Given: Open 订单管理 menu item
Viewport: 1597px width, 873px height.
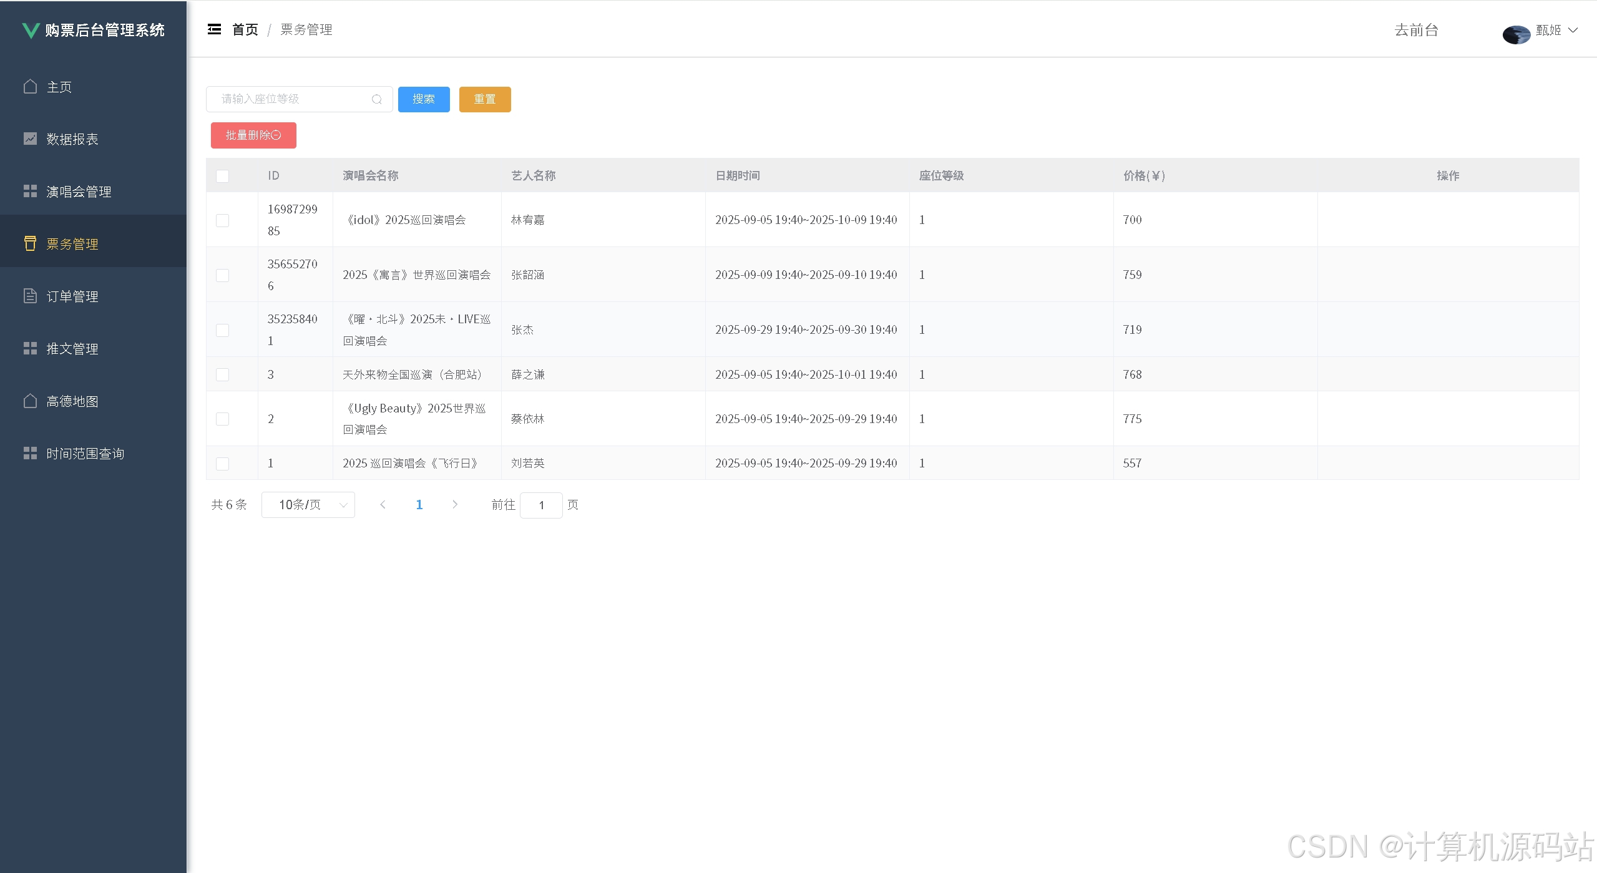Looking at the screenshot, I should click(x=93, y=296).
